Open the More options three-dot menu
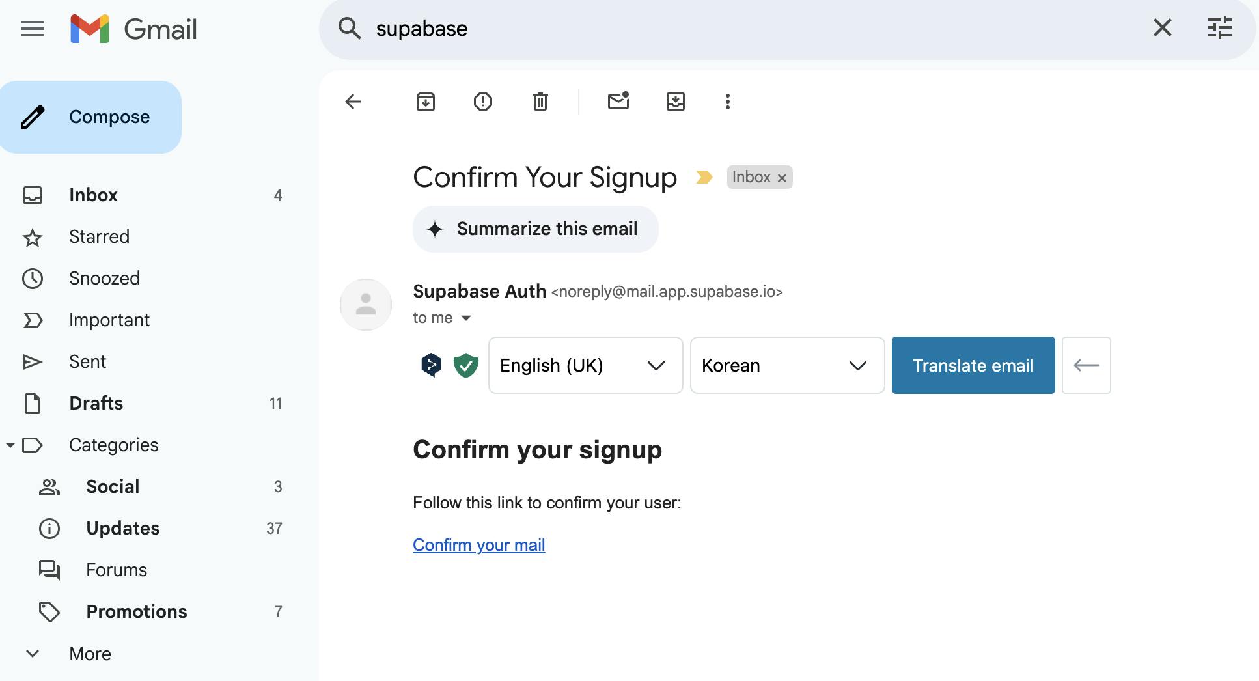The width and height of the screenshot is (1259, 681). point(728,102)
